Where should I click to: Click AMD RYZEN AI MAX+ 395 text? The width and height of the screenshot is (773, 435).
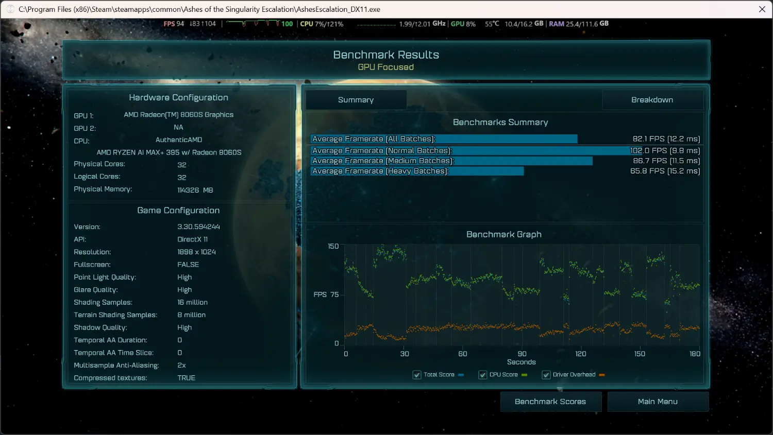tap(169, 152)
